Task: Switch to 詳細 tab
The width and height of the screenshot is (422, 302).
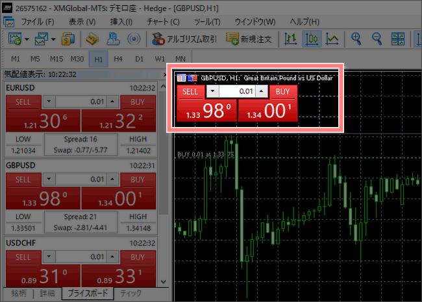Action: (47, 293)
